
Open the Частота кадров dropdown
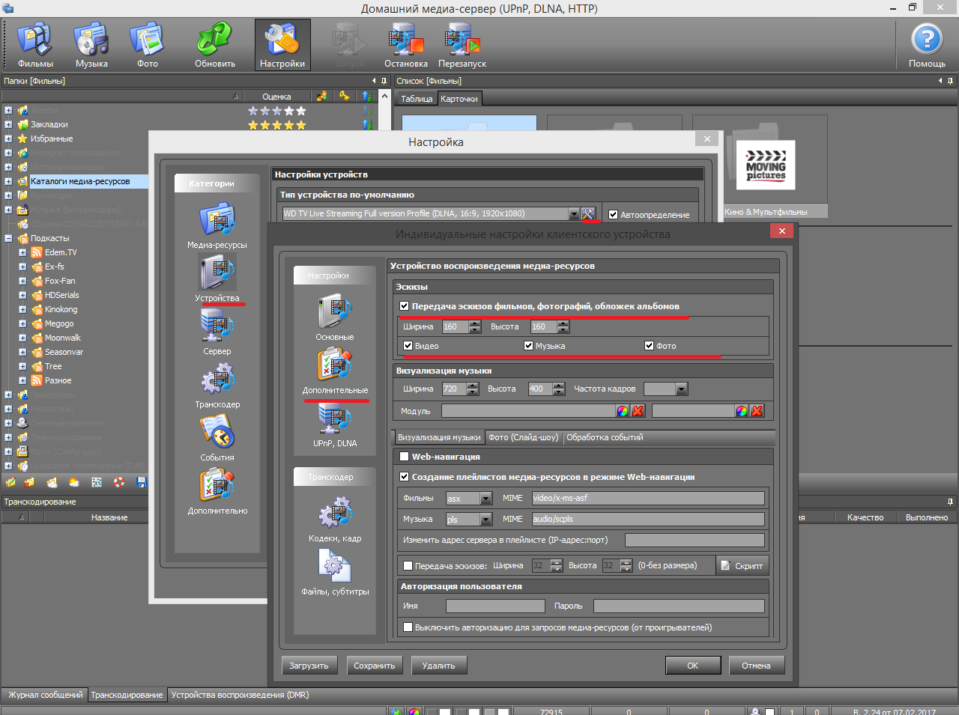(x=681, y=389)
